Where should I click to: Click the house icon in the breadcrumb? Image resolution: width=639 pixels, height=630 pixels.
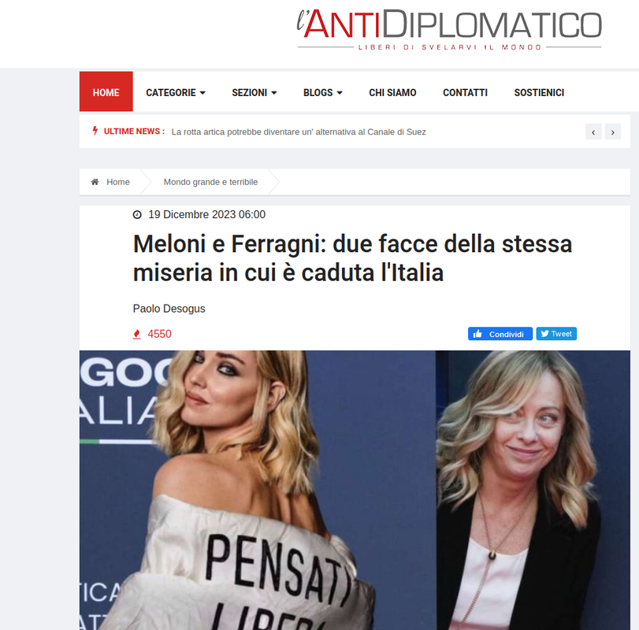(95, 182)
